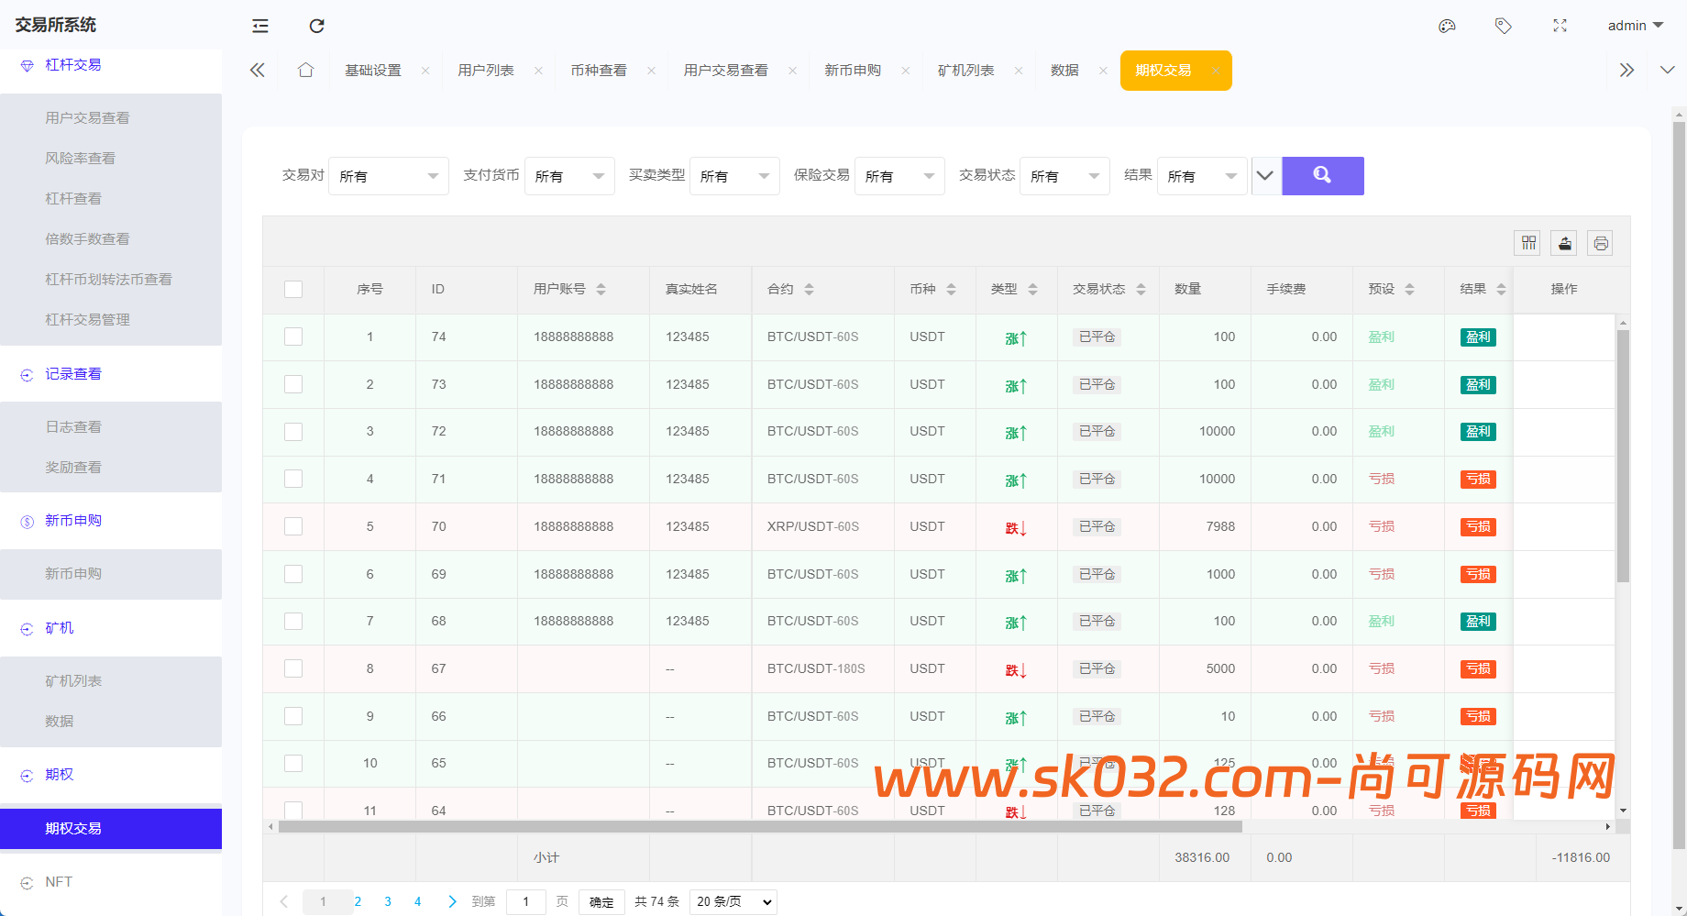Viewport: 1687px width, 916px height.
Task: Check the checkbox for row ID 74
Action: click(x=293, y=337)
